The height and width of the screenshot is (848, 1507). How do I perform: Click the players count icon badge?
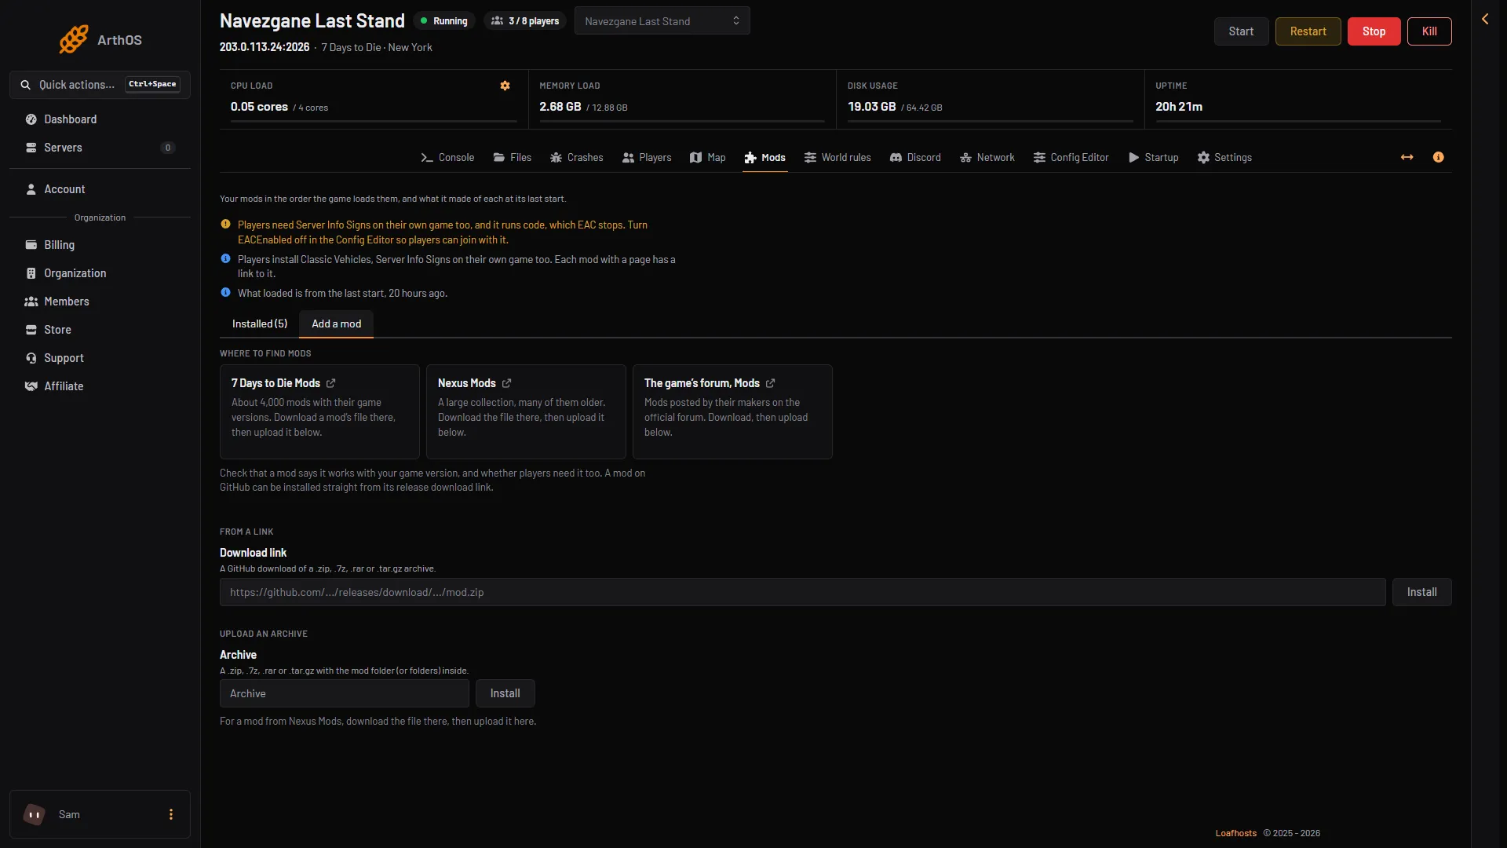(525, 21)
